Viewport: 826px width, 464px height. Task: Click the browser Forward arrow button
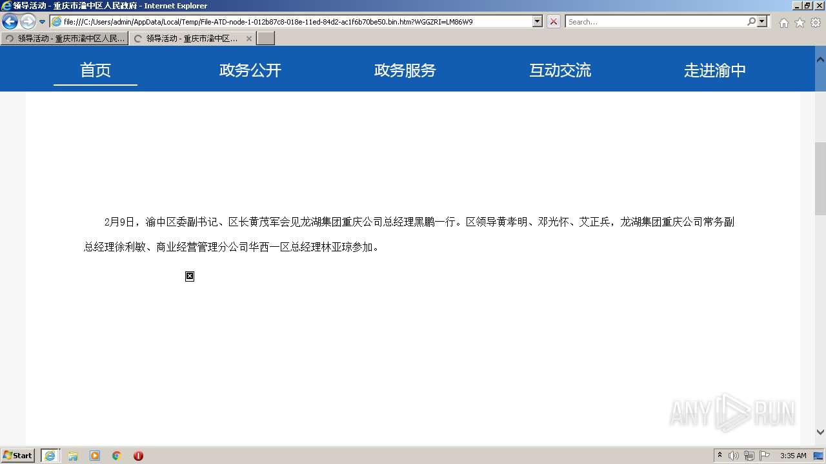coord(28,22)
